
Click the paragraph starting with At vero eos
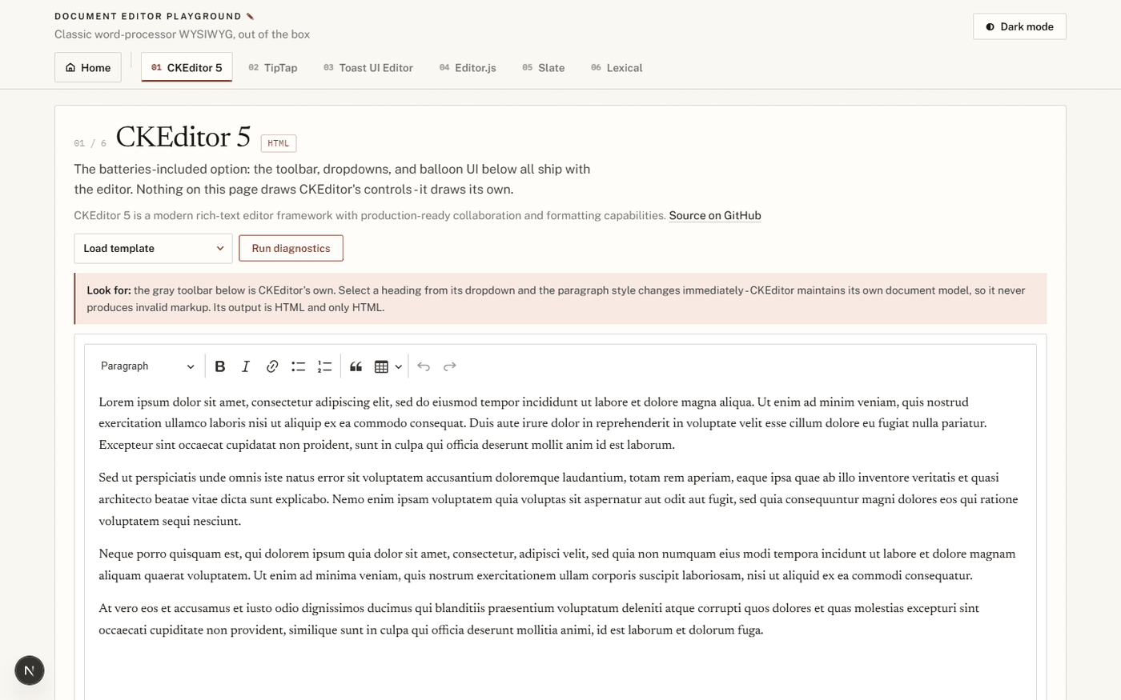(560, 619)
